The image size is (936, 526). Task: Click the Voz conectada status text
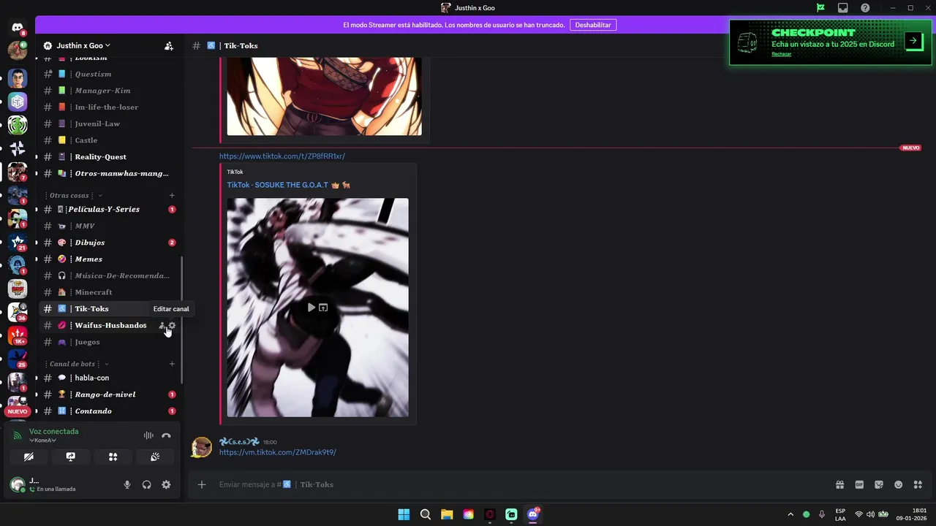pos(53,431)
